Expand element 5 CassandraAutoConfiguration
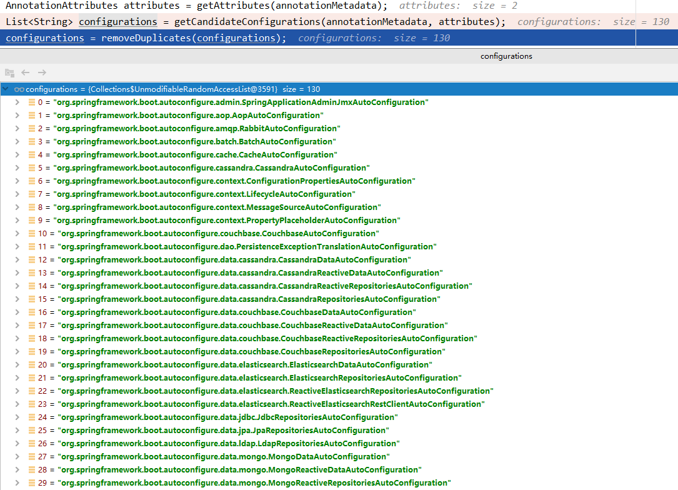678x490 pixels. (x=17, y=168)
